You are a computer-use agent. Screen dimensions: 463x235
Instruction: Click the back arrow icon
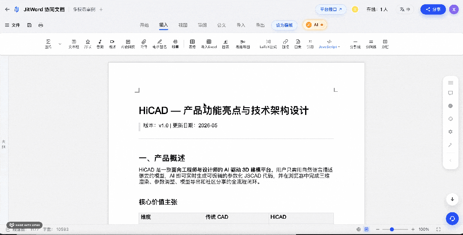click(x=7, y=9)
